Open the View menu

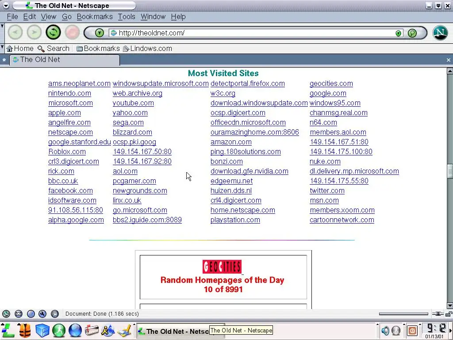pos(49,17)
